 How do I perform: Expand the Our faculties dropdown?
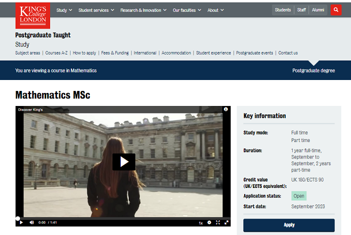tap(187, 10)
